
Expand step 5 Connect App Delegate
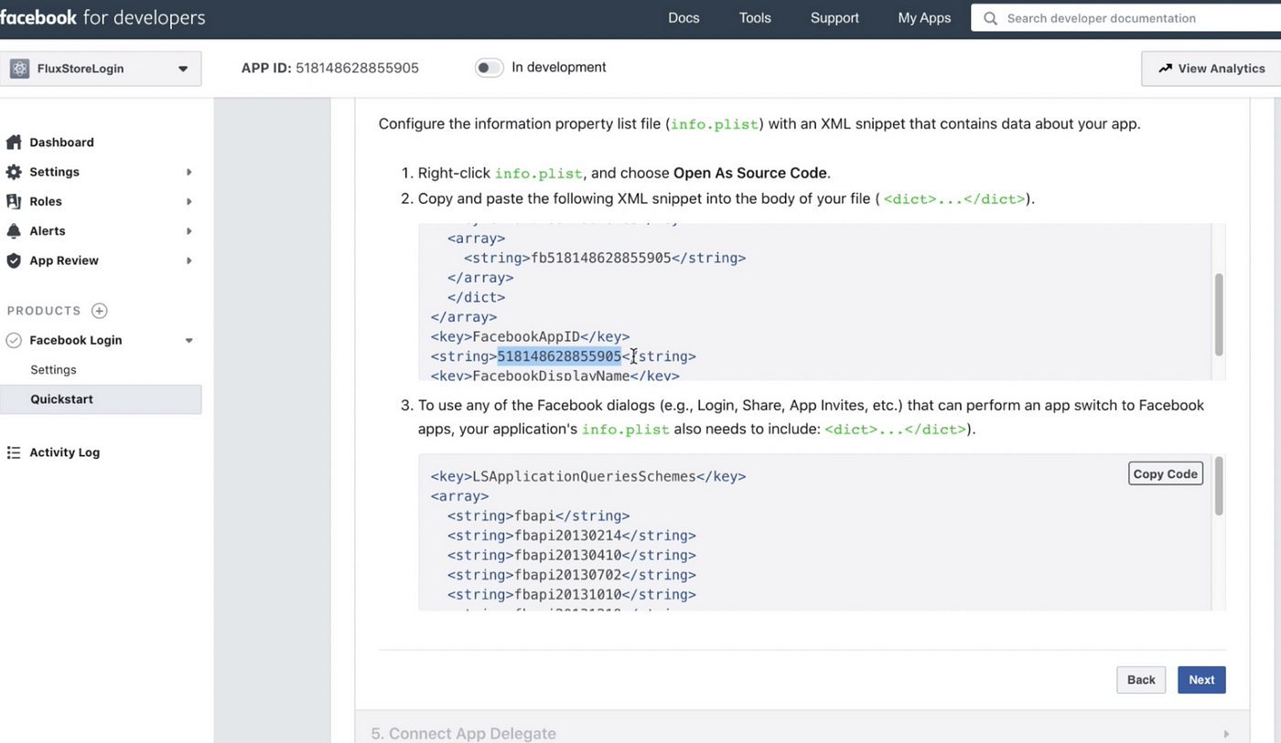click(802, 733)
